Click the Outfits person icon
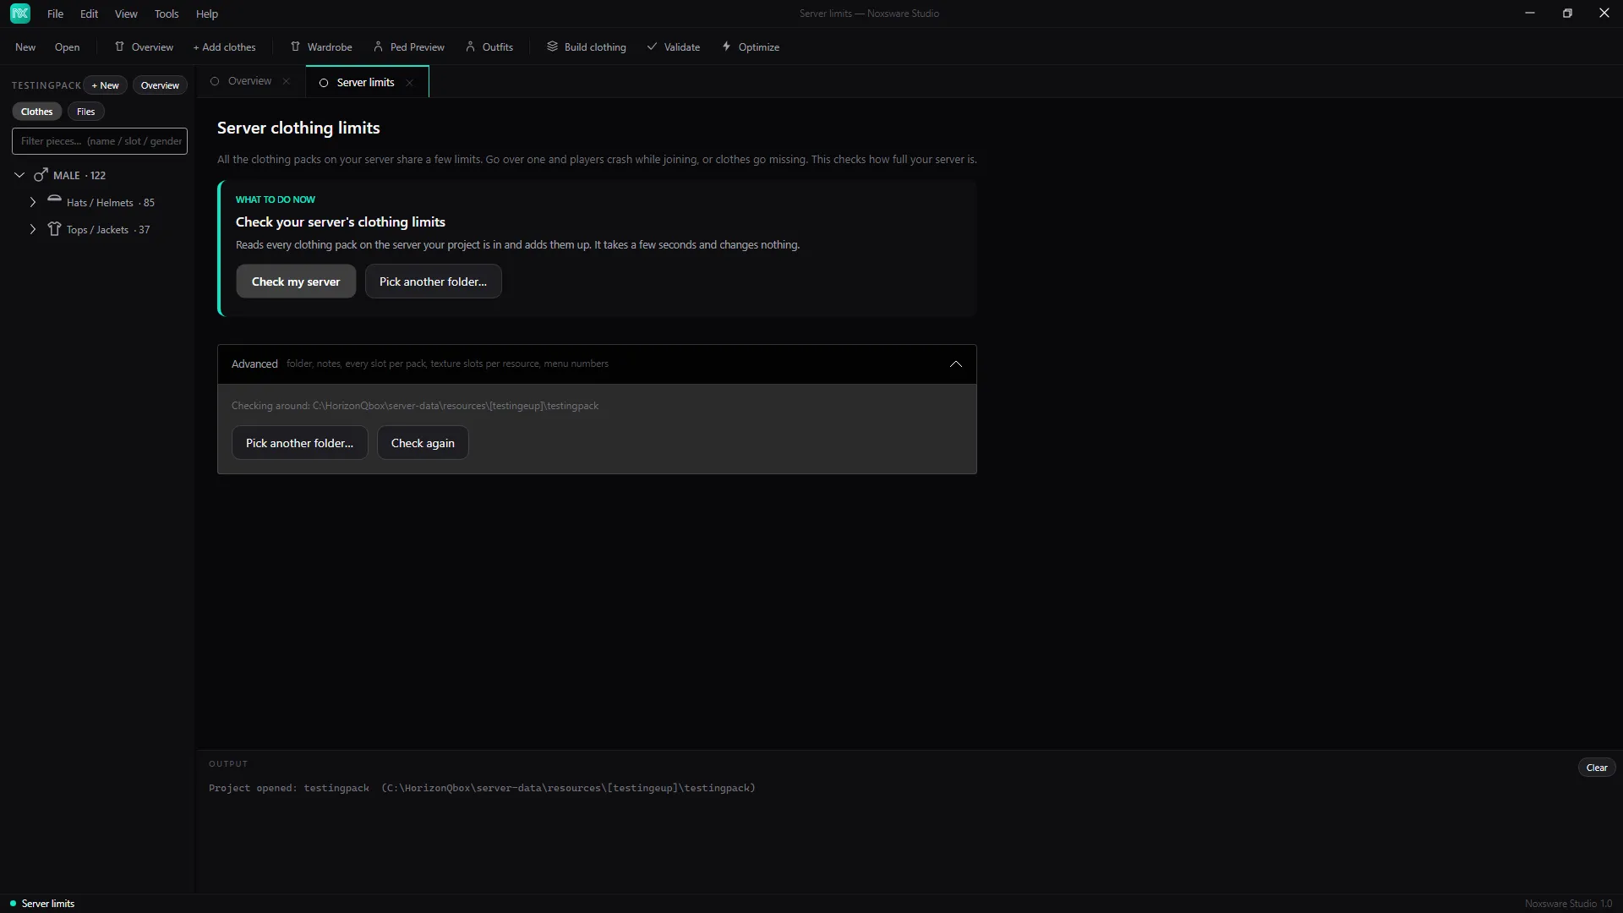The height and width of the screenshot is (913, 1623). coord(470,46)
